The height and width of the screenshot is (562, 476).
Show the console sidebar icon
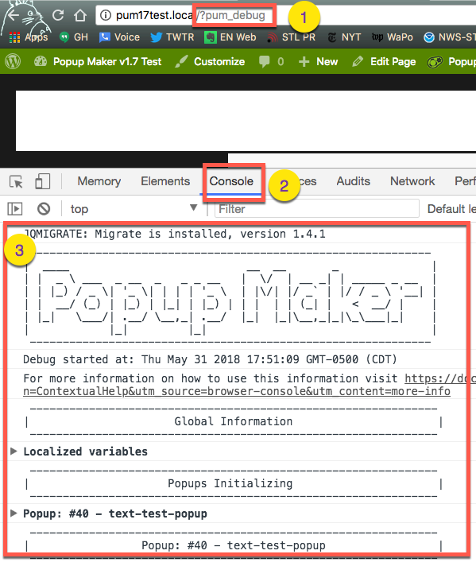[x=15, y=209]
